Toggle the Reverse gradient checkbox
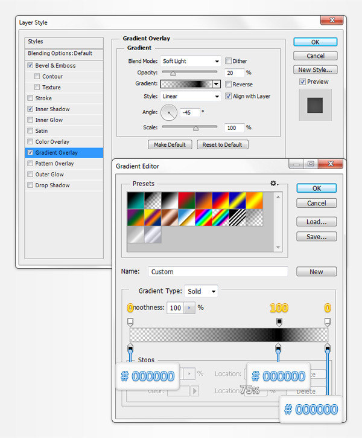Viewport: 362px width, 438px height. pos(229,85)
